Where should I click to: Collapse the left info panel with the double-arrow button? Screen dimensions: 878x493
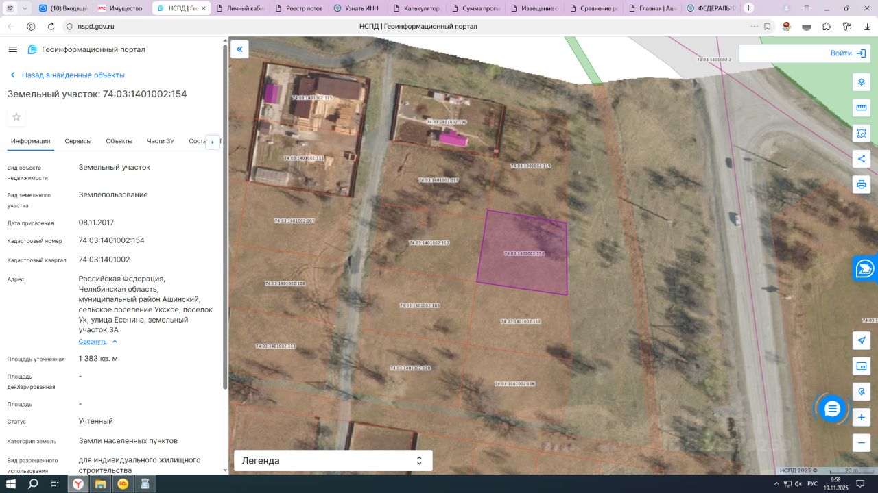[239, 49]
